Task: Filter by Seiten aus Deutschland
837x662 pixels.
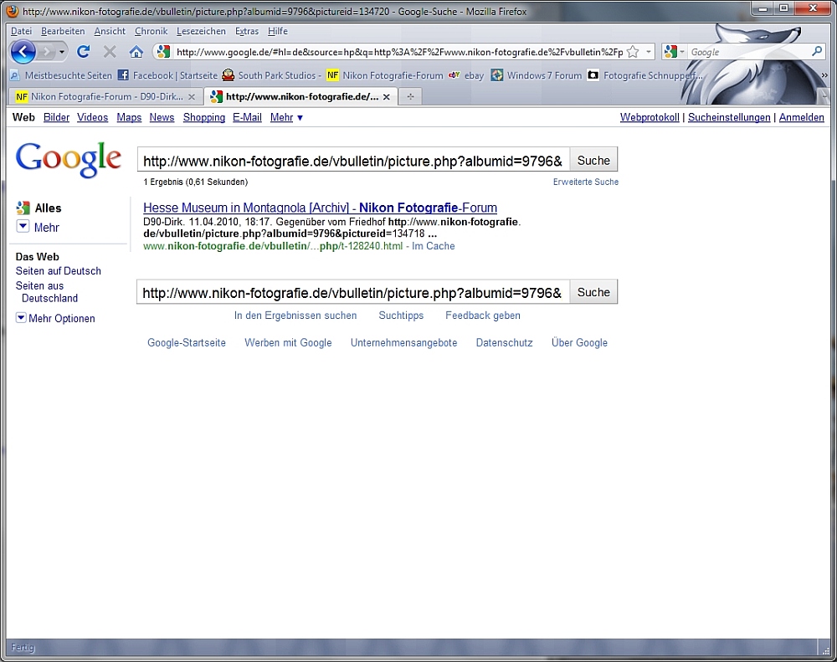Action: point(47,292)
